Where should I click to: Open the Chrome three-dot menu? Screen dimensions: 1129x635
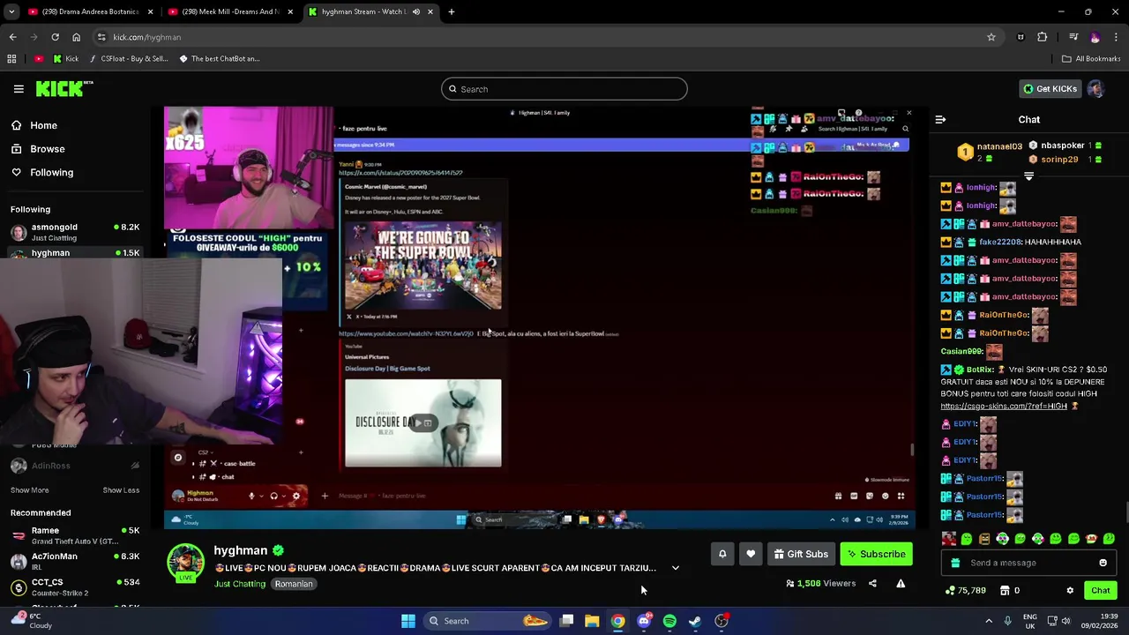(x=1117, y=37)
